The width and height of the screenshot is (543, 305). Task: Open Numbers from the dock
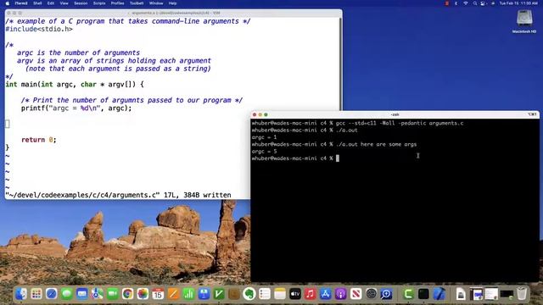click(x=188, y=294)
